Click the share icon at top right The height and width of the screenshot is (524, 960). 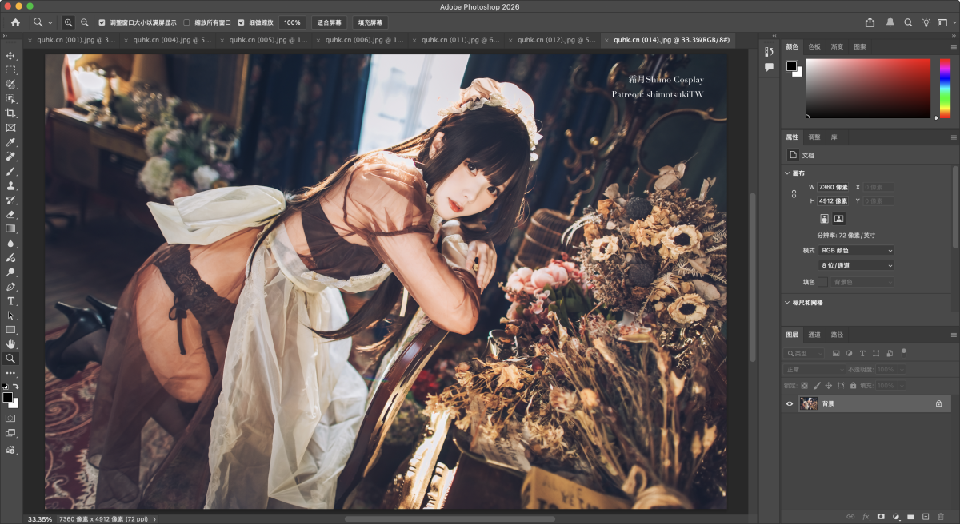[x=870, y=22]
